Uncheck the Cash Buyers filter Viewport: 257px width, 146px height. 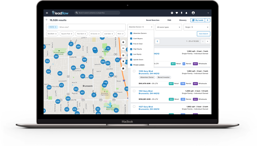[x=131, y=38]
